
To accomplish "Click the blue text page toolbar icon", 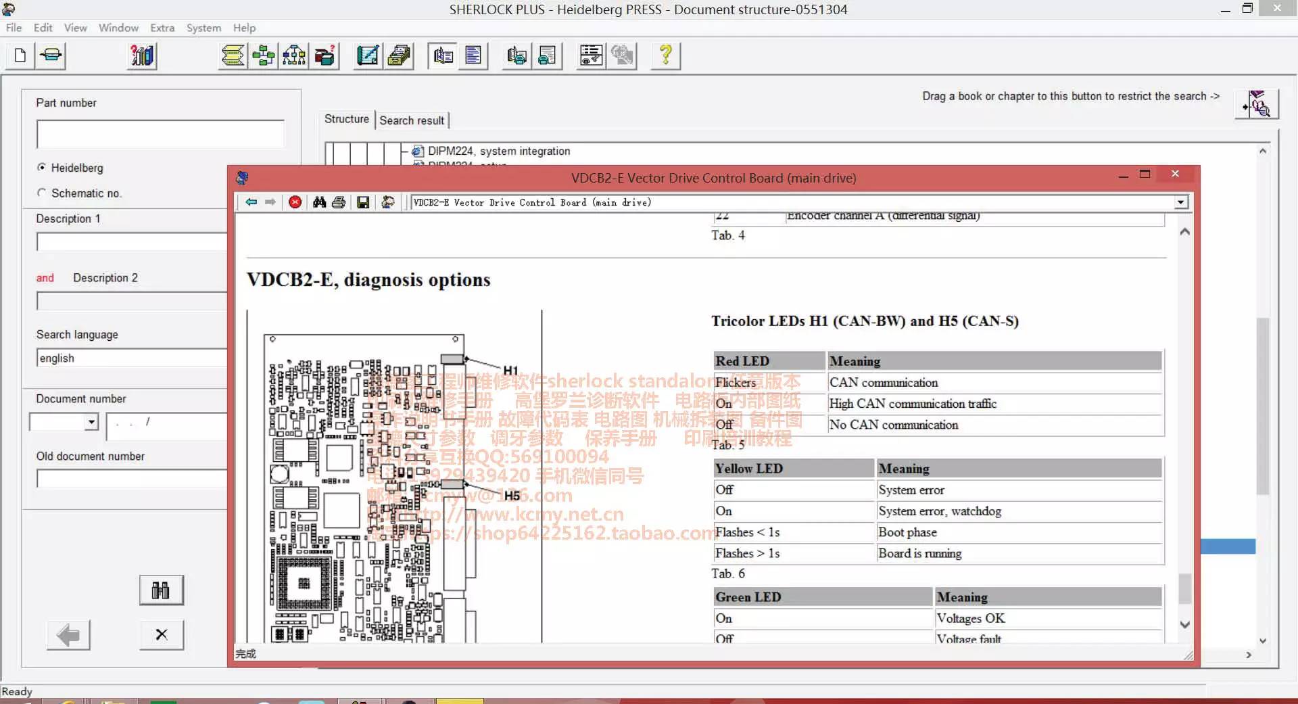I will (473, 55).
